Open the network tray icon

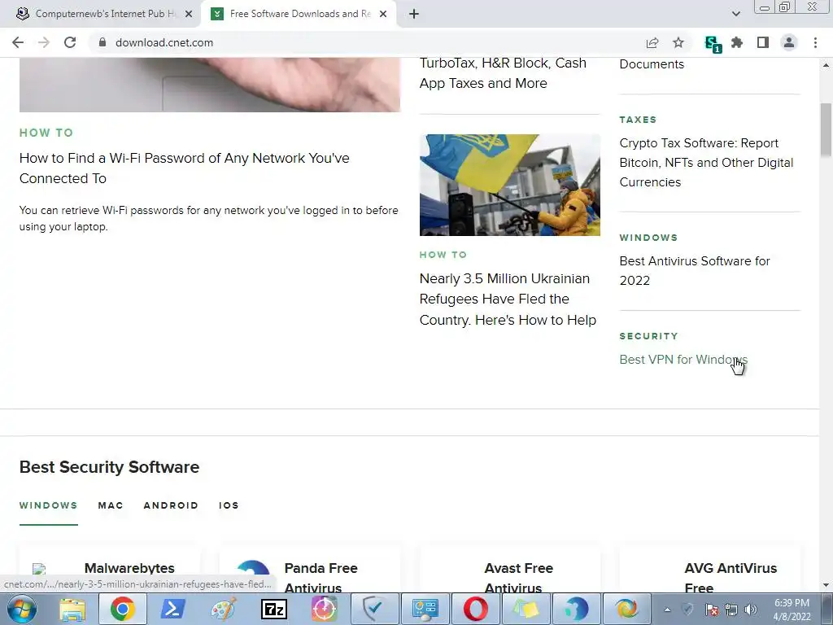tap(731, 610)
